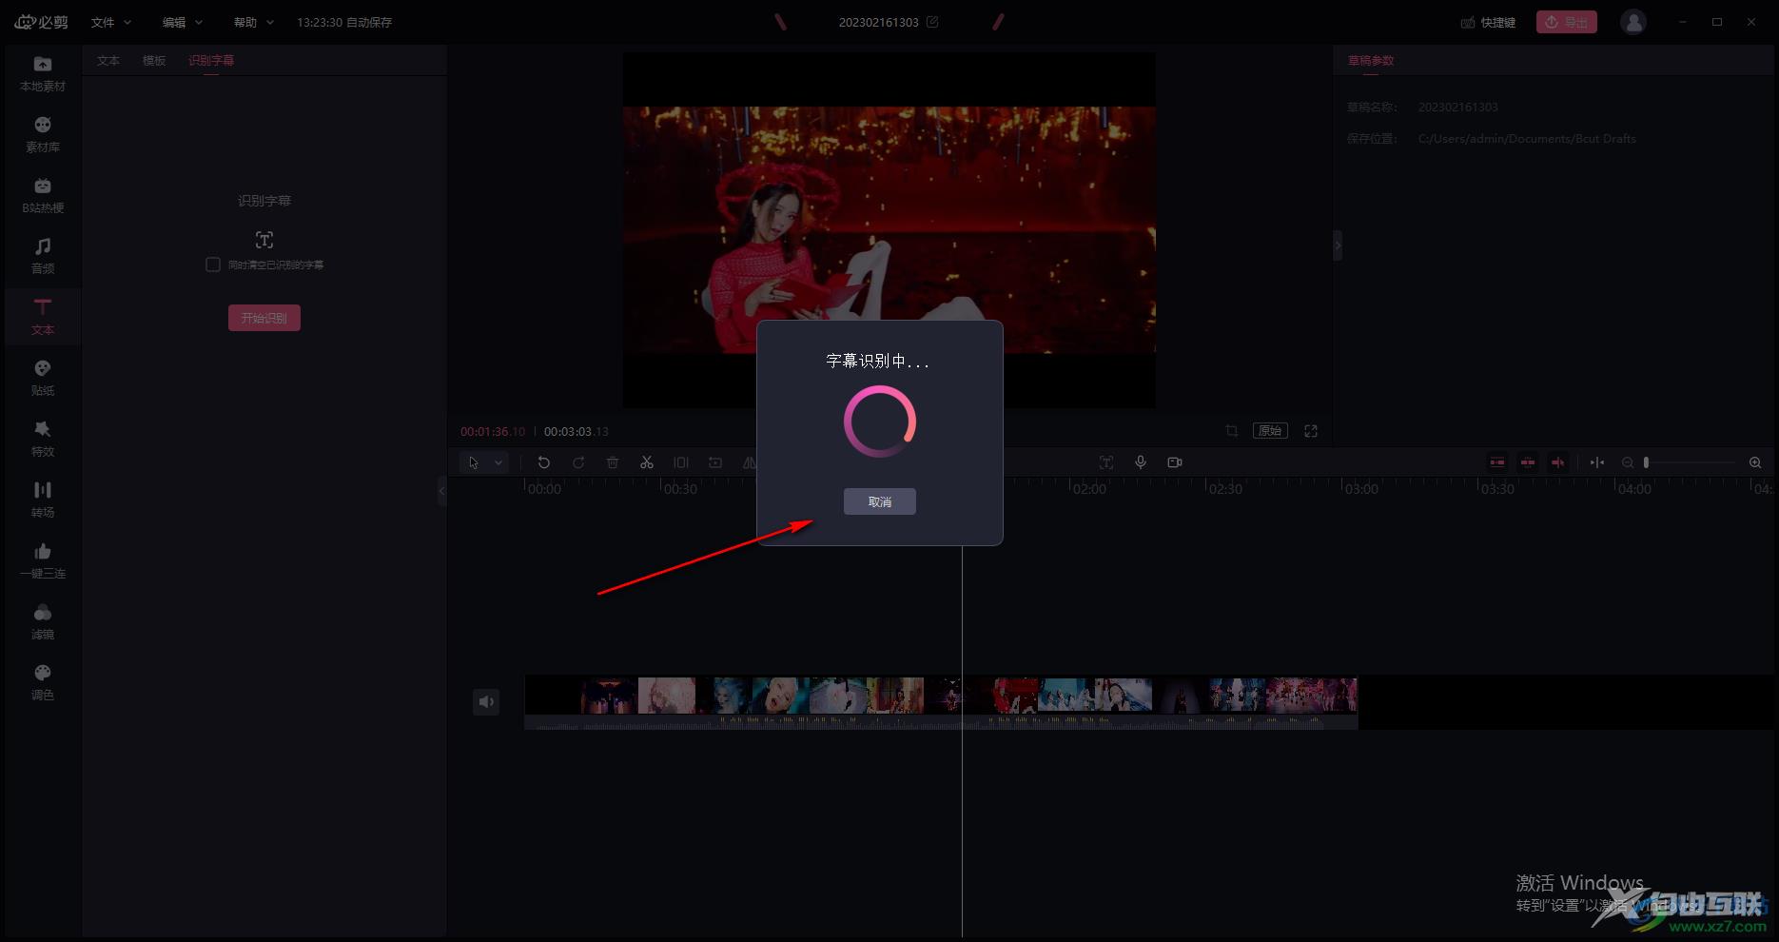Click current timecode 00:01:36.10

pyautogui.click(x=493, y=432)
